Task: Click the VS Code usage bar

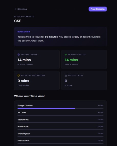Action: coord(60,116)
